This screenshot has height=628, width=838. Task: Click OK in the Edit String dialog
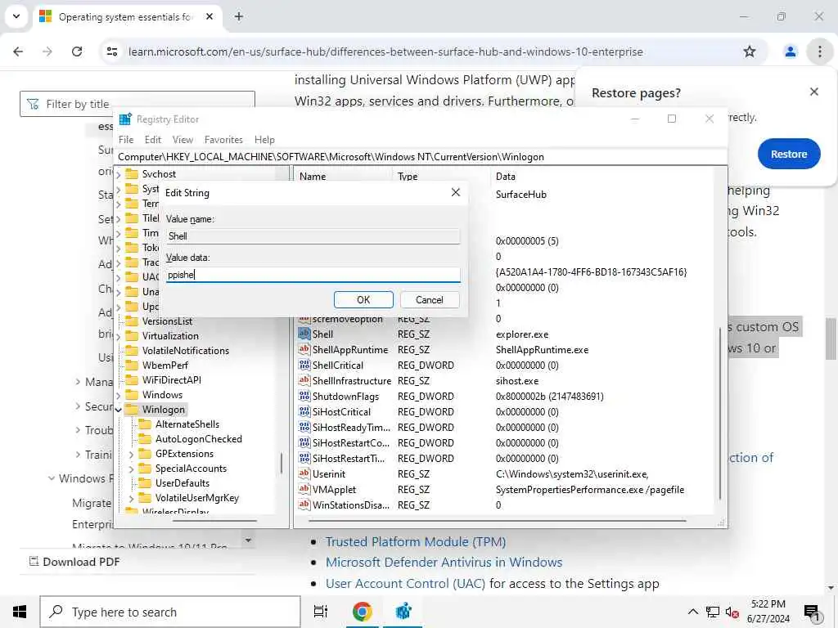click(x=363, y=299)
